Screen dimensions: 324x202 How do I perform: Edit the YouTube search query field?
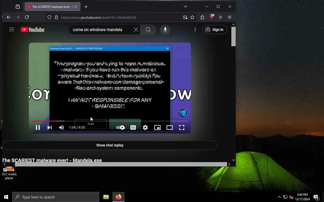point(101,30)
